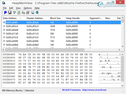Click the block icon beside 0x00cd0dd0
Screen dimensions: 126x94
click(x=4, y=30)
